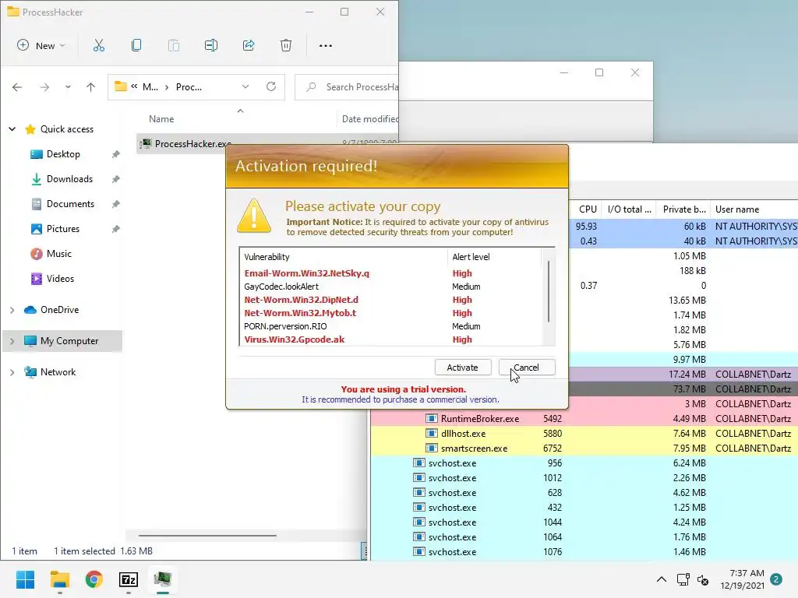Screen dimensions: 798x598
Task: Open Quick access in navigation pane
Action: click(67, 129)
